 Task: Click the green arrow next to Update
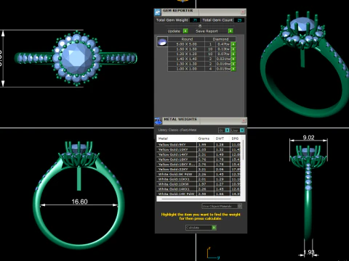[185, 31]
